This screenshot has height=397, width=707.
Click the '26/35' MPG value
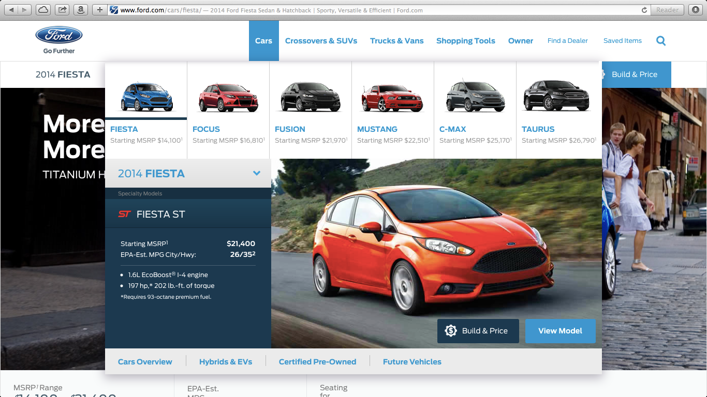[243, 254]
